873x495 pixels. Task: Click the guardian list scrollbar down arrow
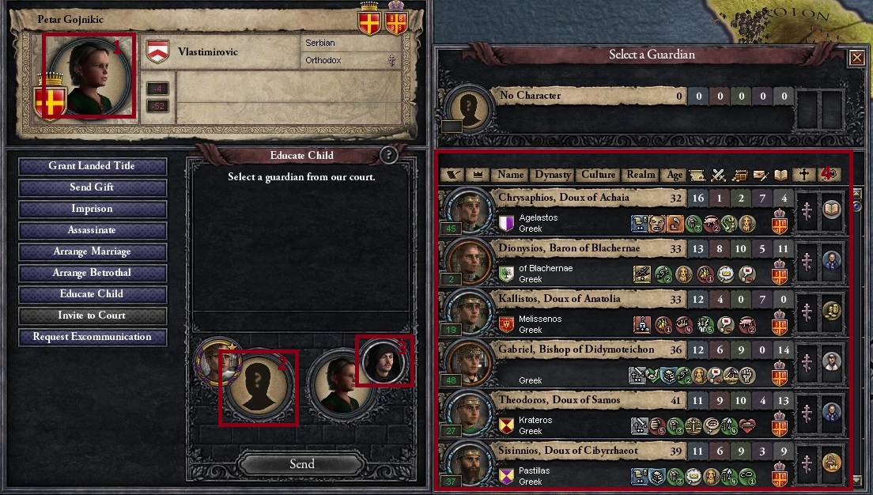pos(857,480)
